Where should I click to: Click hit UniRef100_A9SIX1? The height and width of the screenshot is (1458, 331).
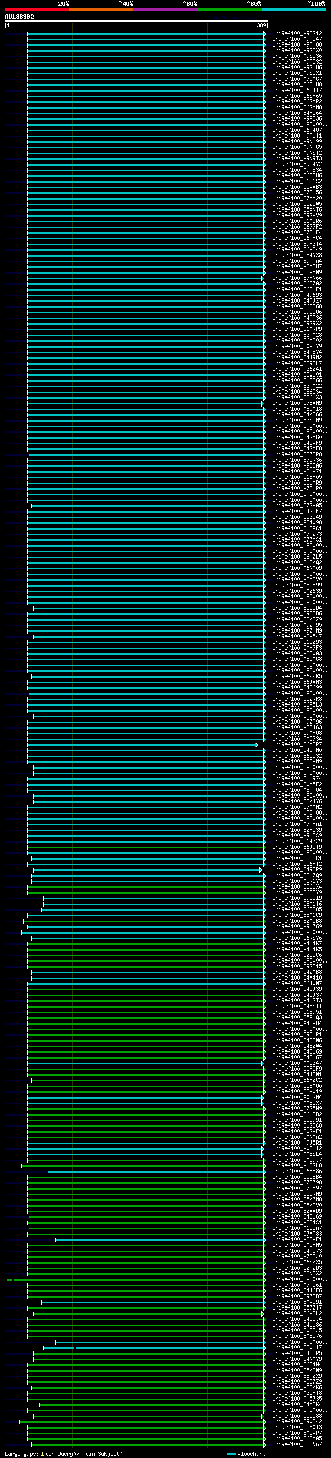[297, 73]
